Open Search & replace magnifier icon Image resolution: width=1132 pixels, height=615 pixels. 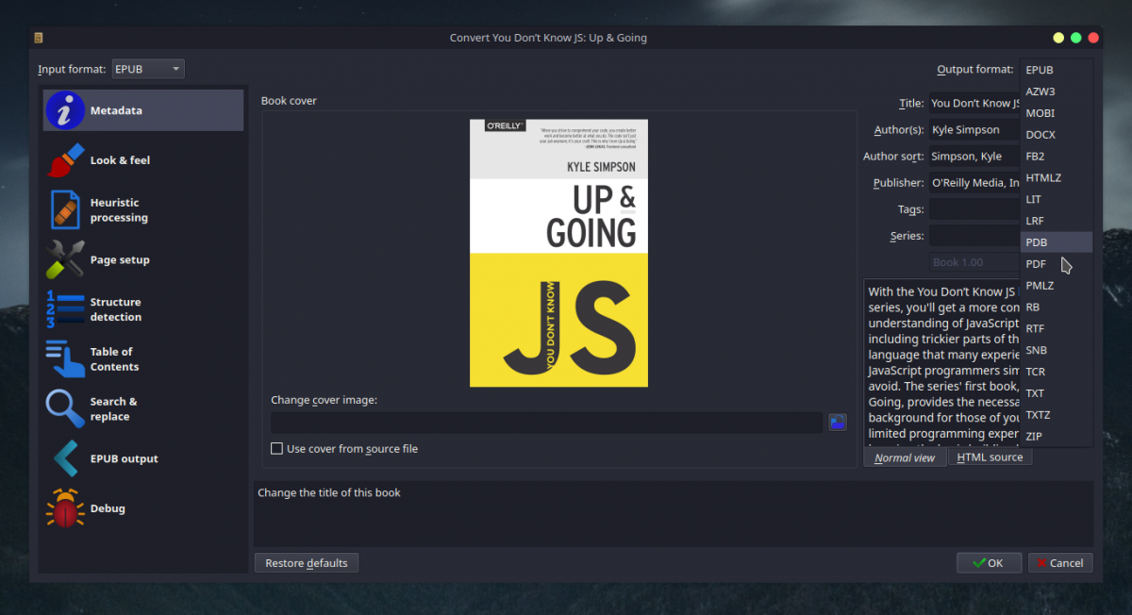[66, 408]
